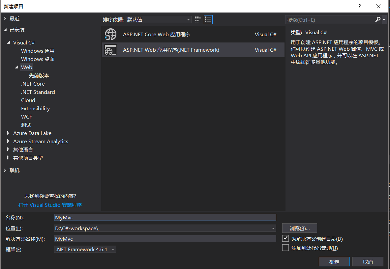
Task: Click ASP.NET Web application (.NET Framework) icon
Action: (x=110, y=50)
